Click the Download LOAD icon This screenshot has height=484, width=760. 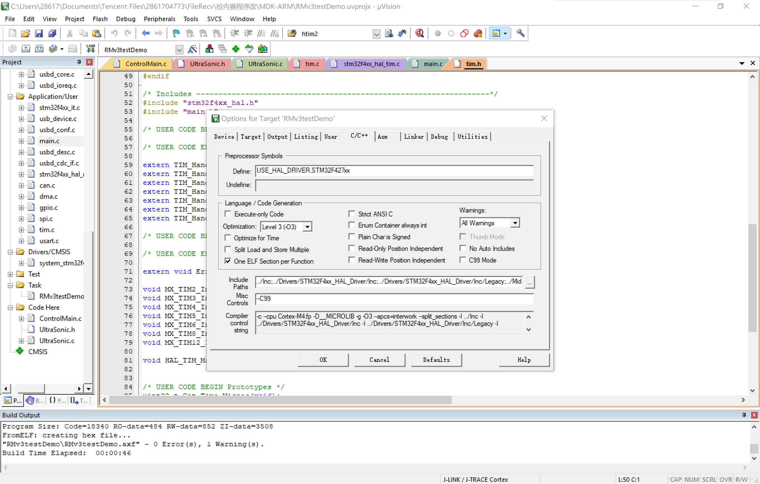91,49
